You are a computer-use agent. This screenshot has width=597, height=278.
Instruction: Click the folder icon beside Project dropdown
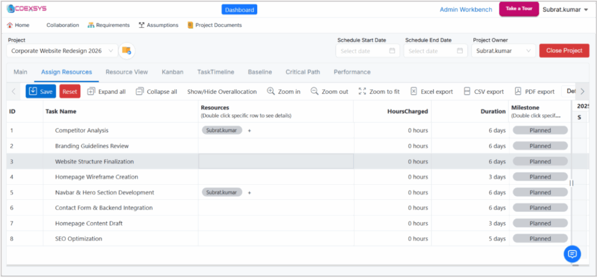click(127, 51)
